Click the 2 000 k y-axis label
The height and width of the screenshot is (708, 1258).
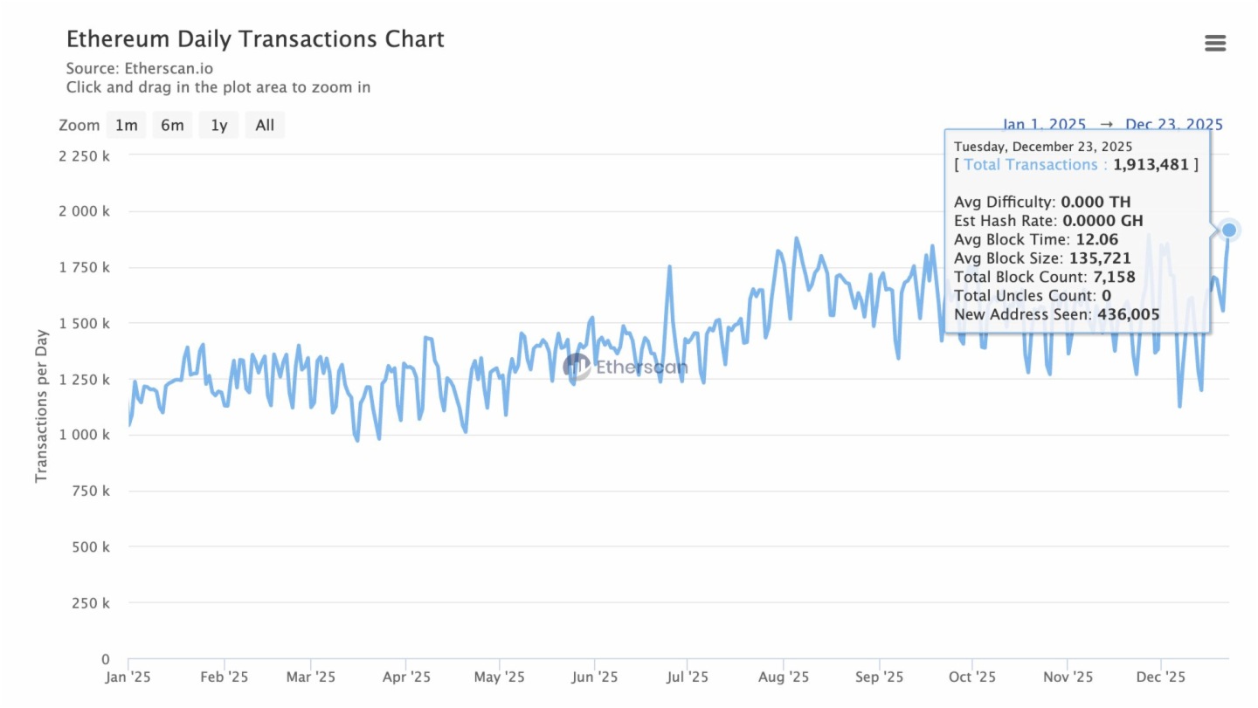click(83, 211)
